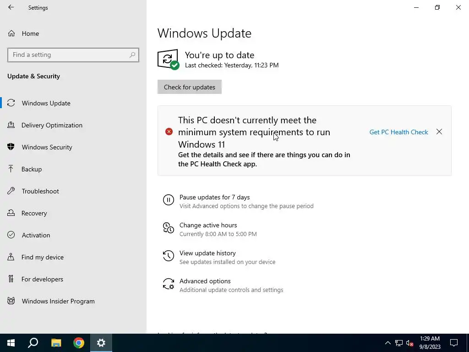This screenshot has width=469, height=352.
Task: Click the up-to-date status icon with green check
Action: pos(169,59)
